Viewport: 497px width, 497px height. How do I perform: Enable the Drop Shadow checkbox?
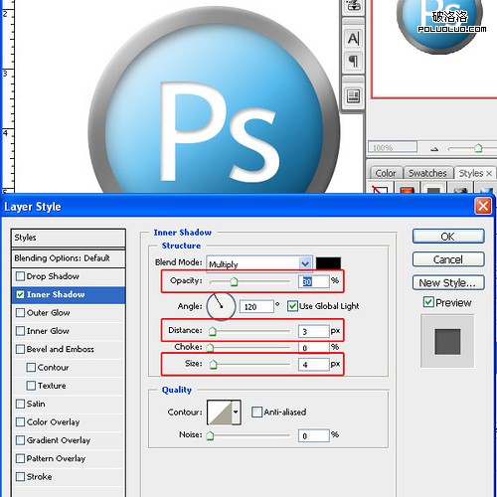coord(20,276)
